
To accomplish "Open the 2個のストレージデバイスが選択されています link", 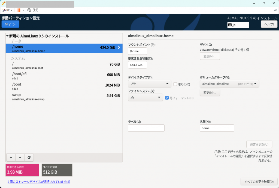I will [39, 182].
